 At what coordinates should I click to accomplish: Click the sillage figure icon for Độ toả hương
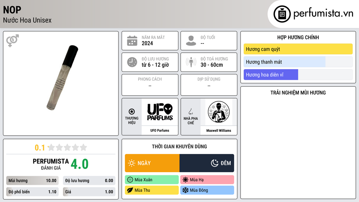pos(191,62)
